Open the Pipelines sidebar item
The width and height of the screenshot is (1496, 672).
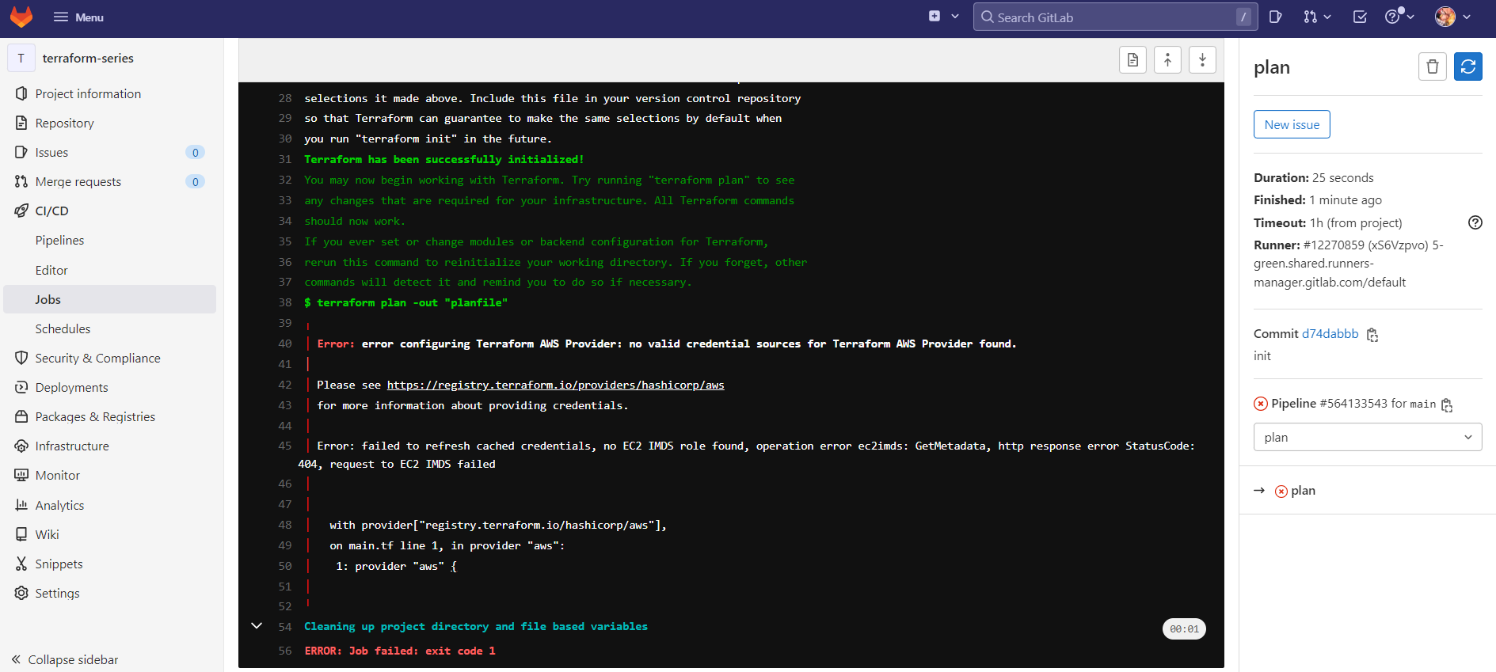point(59,240)
